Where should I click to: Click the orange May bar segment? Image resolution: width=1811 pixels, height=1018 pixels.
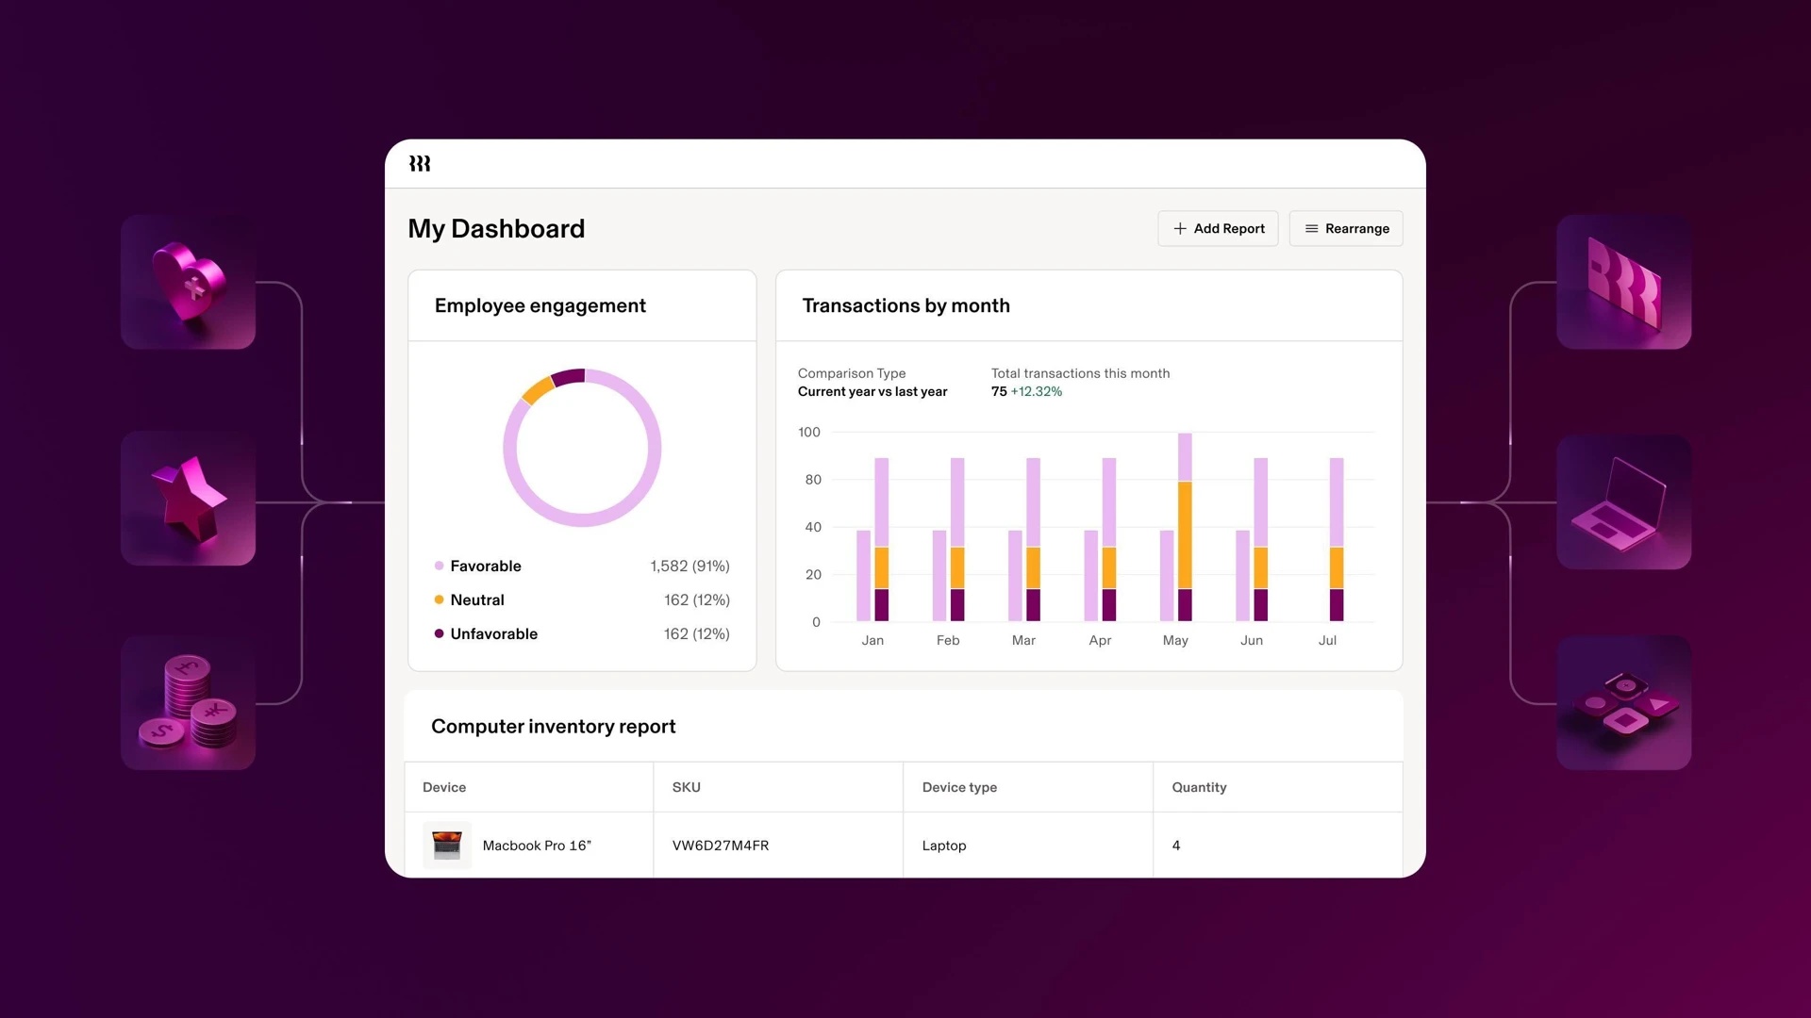(1185, 534)
